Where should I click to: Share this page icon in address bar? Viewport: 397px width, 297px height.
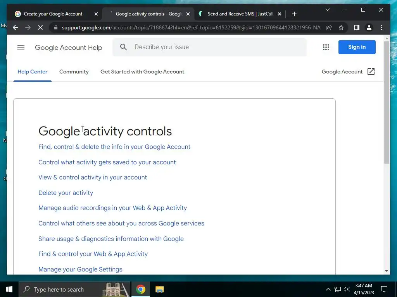tap(329, 27)
